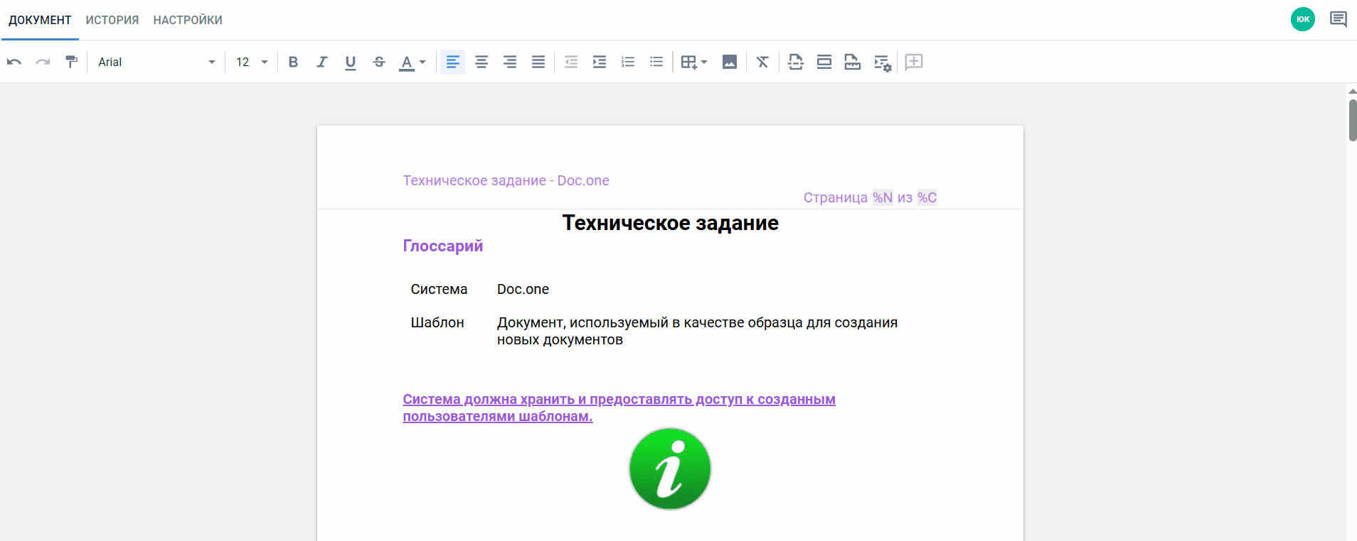Switch to the ИСТОРИЯ tab
Screen dimensions: 1357x541
[112, 20]
